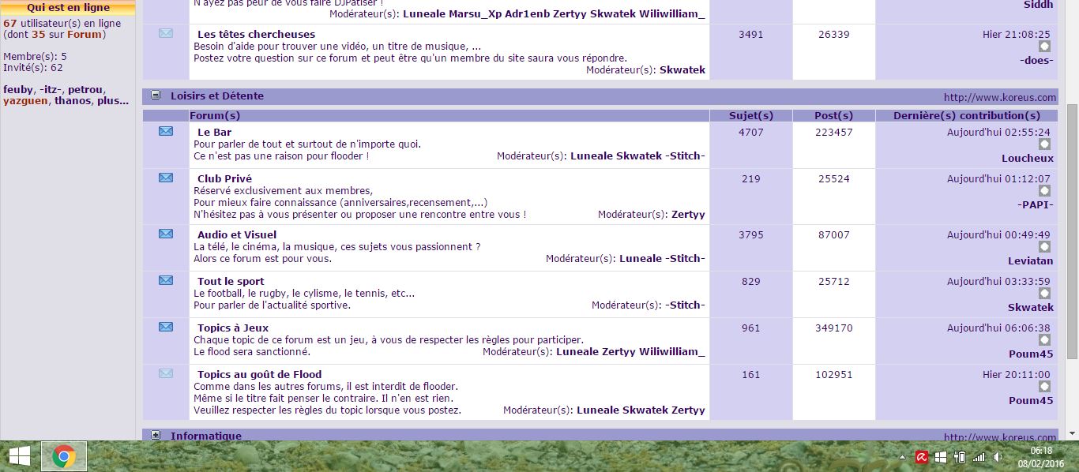Click the last-post icon in Le Bar row
The height and width of the screenshot is (472, 1079).
point(1044,144)
